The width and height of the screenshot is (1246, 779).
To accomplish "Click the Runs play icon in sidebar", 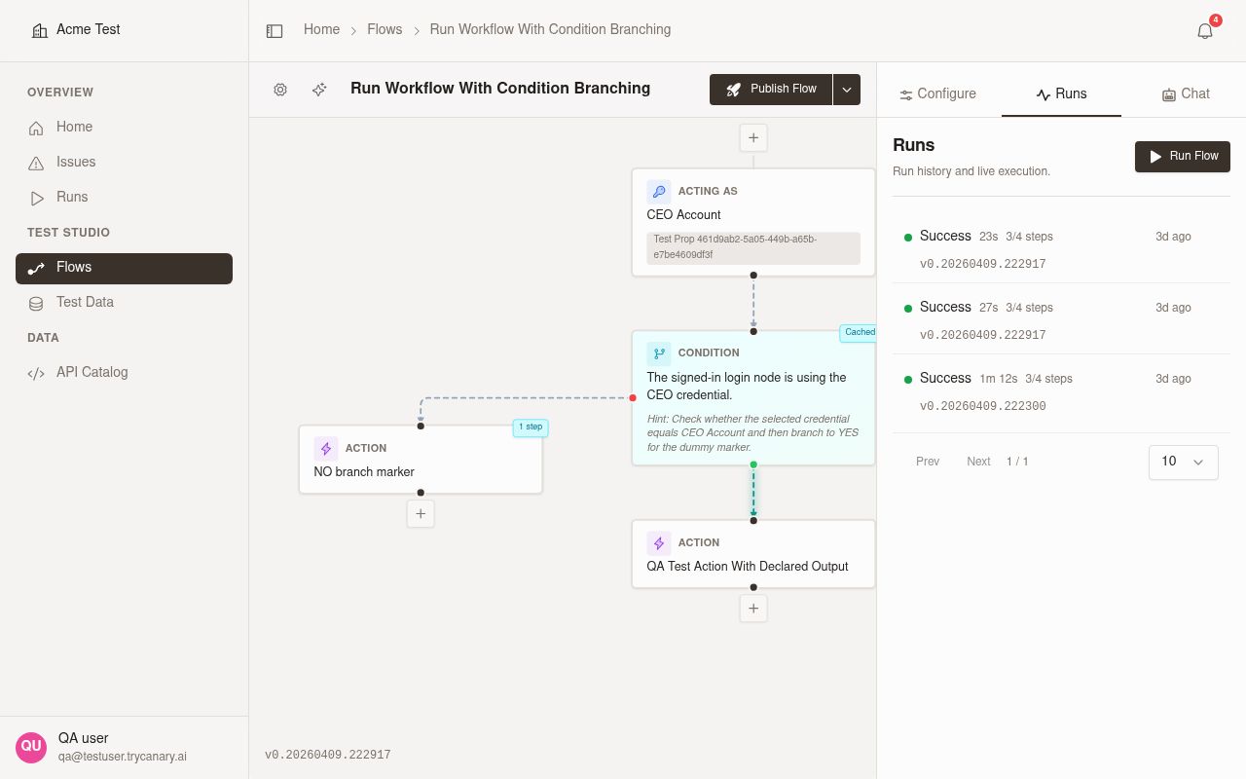I will [x=36, y=198].
